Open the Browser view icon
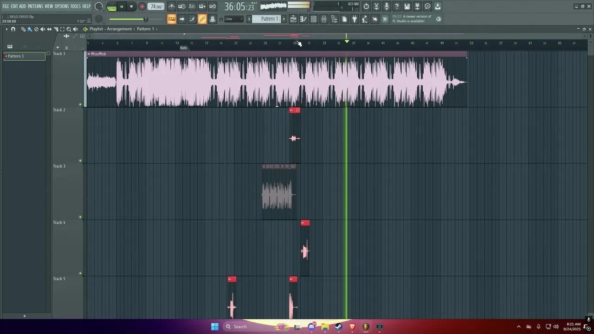 click(x=334, y=19)
